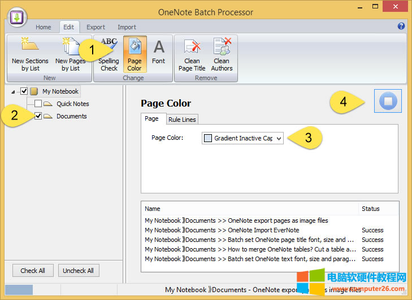Open the help question mark icon

pyautogui.click(x=401, y=26)
